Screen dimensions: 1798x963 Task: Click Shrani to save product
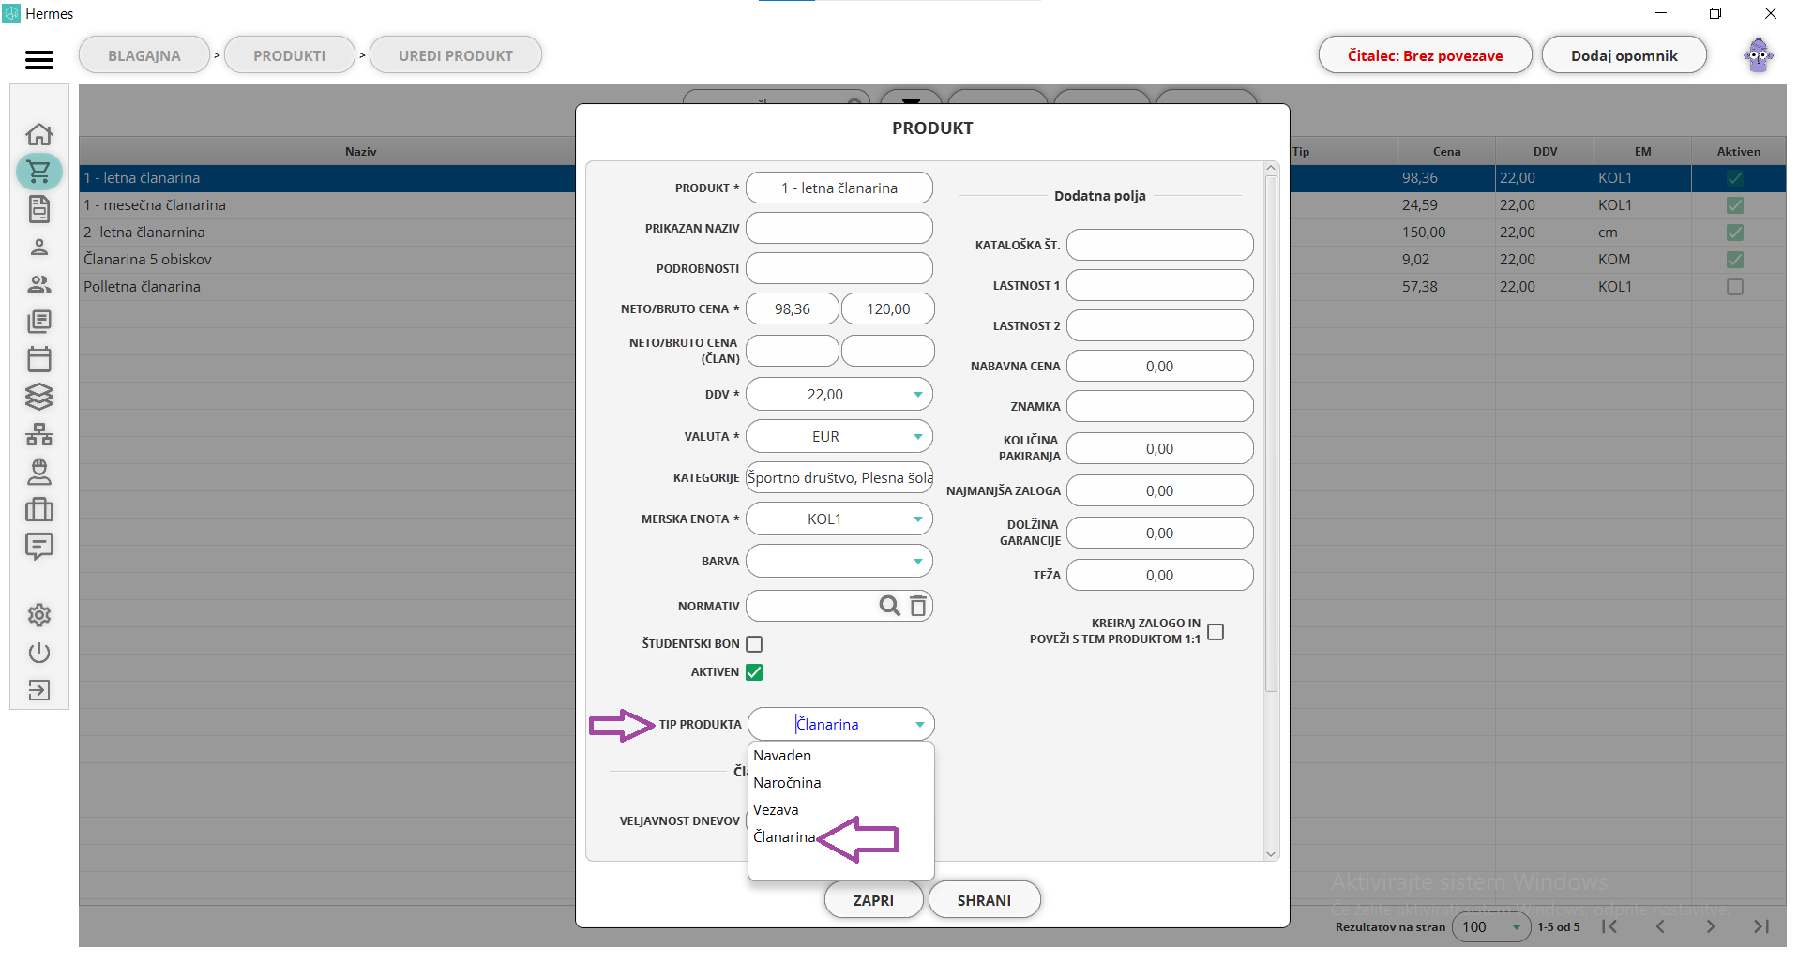(x=984, y=900)
